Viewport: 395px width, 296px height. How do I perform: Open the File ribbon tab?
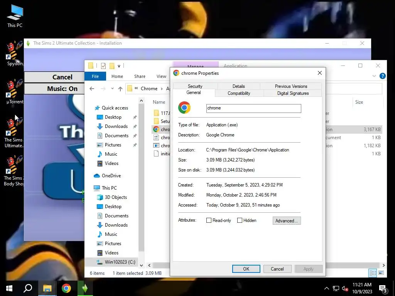pyautogui.click(x=95, y=76)
